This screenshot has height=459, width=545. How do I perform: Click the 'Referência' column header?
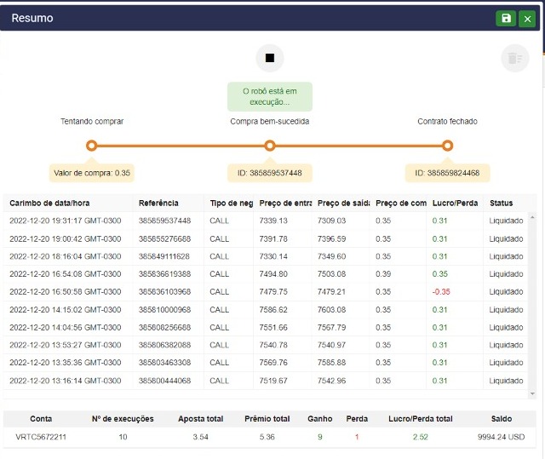point(158,203)
